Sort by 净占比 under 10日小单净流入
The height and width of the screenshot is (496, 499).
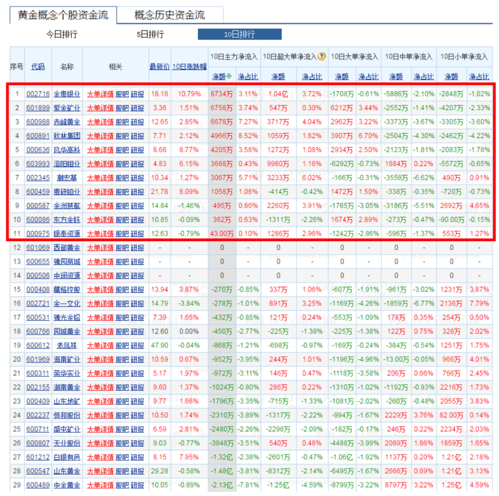pyautogui.click(x=479, y=76)
